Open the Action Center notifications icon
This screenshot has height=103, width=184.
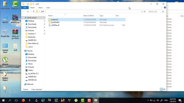[180, 100]
